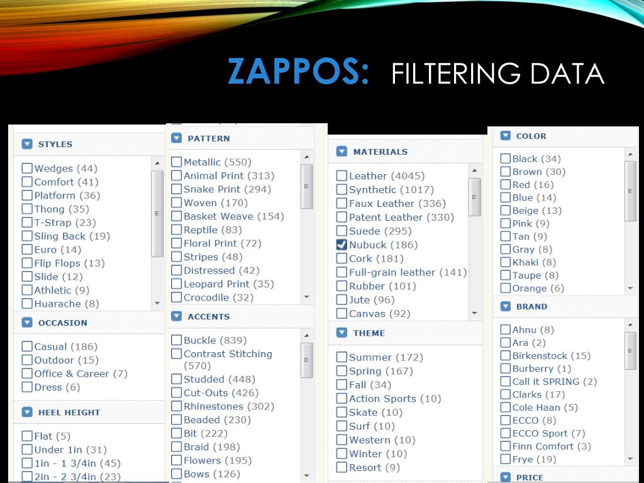
Task: Click Accents list scroll down arrow
Action: [307, 475]
